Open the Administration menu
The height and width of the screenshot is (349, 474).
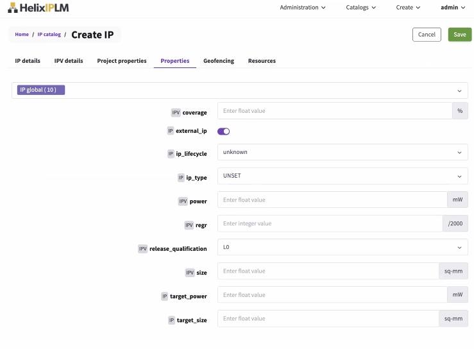(x=302, y=8)
